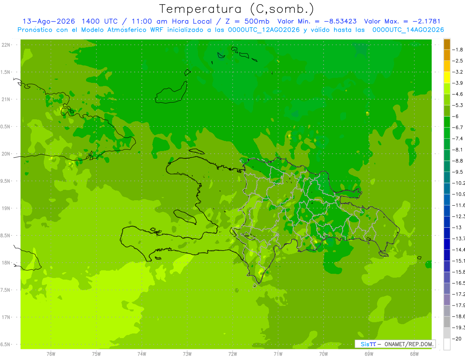Click the 75W longitude axis label
The height and width of the screenshot is (359, 465).
coord(96,354)
